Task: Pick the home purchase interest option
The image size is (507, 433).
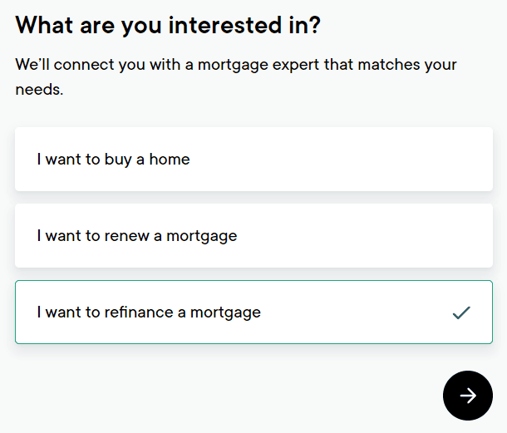Action: pyautogui.click(x=253, y=159)
